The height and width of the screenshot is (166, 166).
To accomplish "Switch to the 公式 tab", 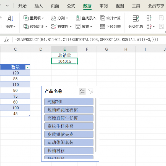I will 71,6.
